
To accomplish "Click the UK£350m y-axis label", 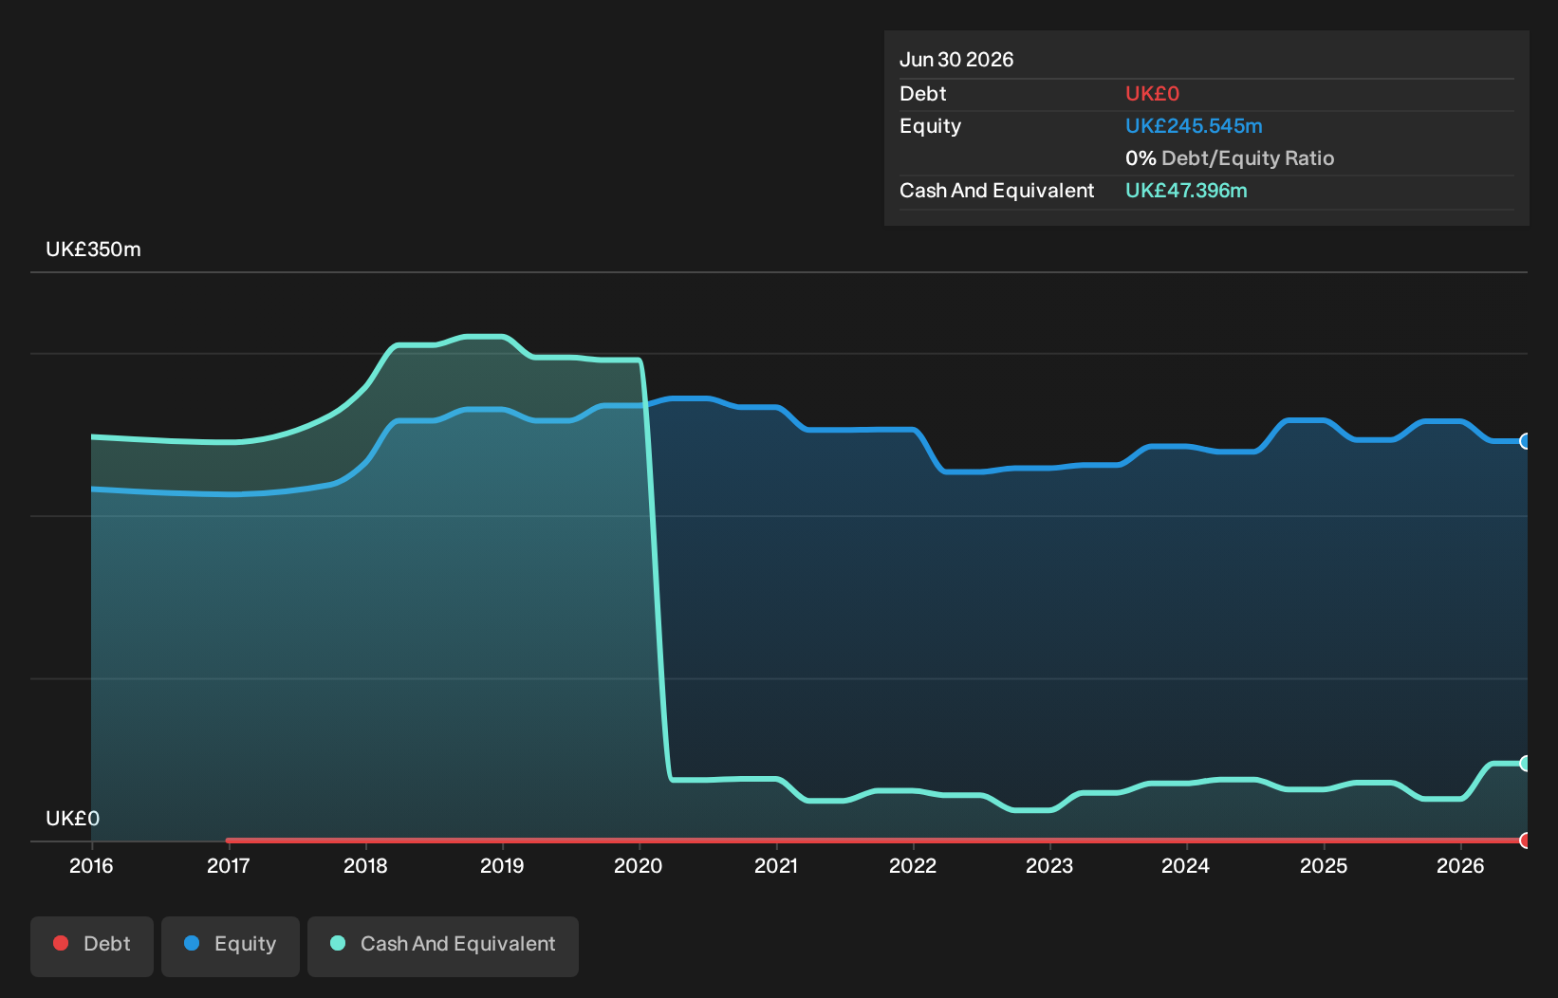I will (93, 249).
